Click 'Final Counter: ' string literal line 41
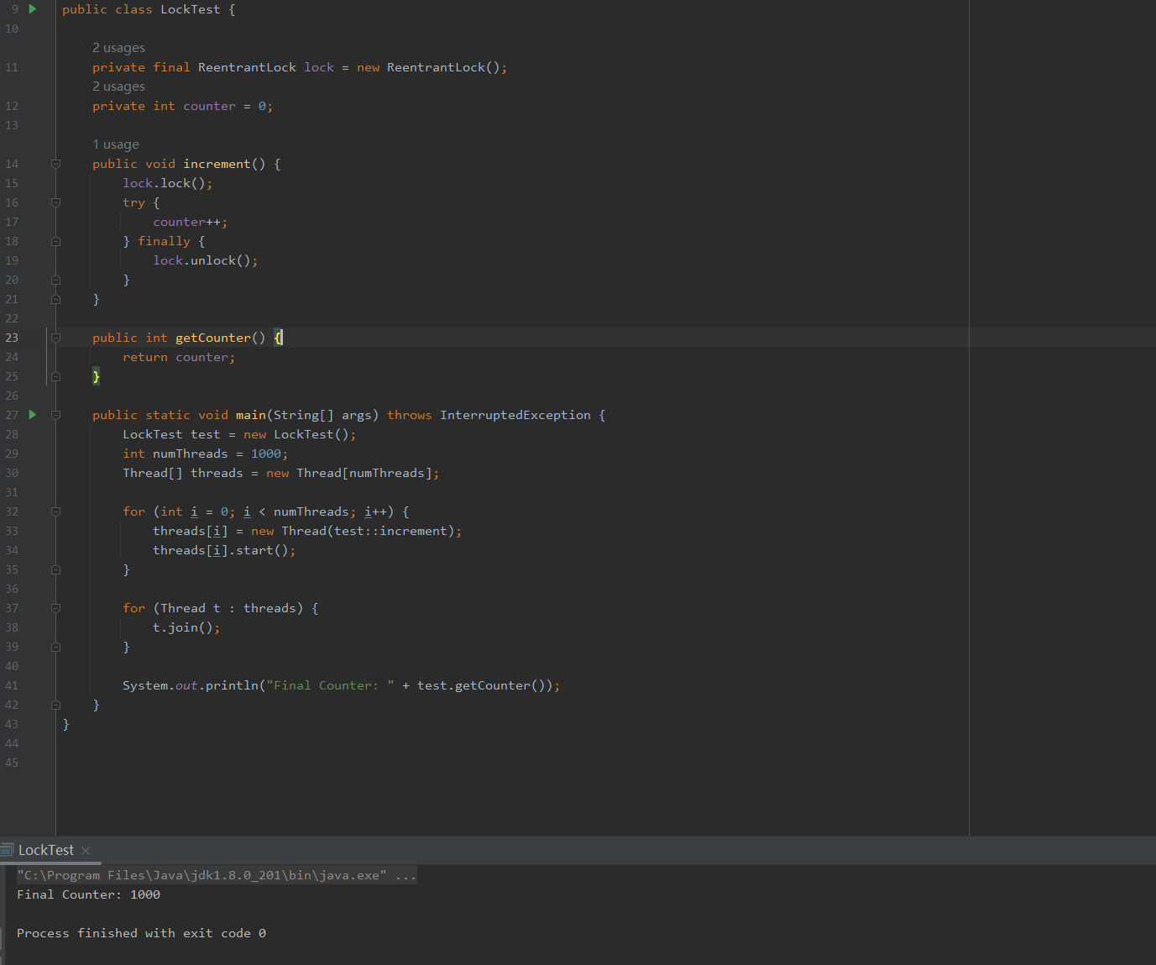Image resolution: width=1156 pixels, height=965 pixels. [x=330, y=685]
